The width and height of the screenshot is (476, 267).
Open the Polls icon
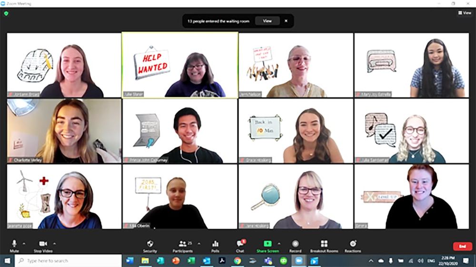215,246
